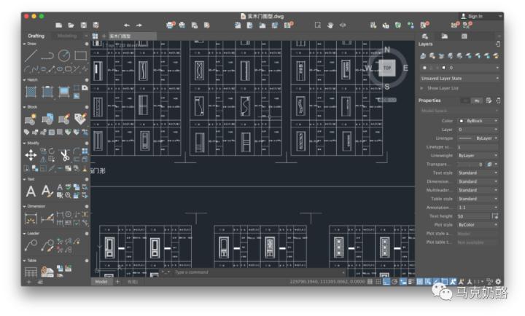Open the Lineweight ByLayer dropdown
525x316 pixels.
pyautogui.click(x=477, y=156)
